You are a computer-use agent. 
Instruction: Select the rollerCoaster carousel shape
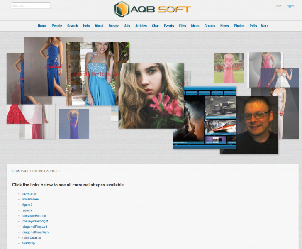[x=32, y=238]
